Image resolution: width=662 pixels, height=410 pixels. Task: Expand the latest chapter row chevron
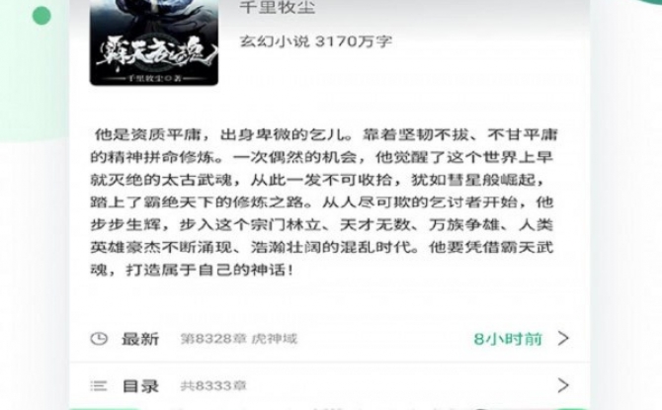[x=563, y=338]
